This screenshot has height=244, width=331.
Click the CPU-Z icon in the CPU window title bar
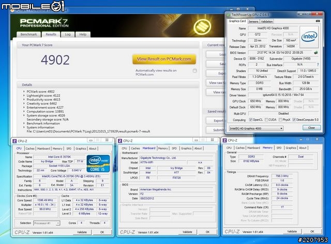(14, 141)
